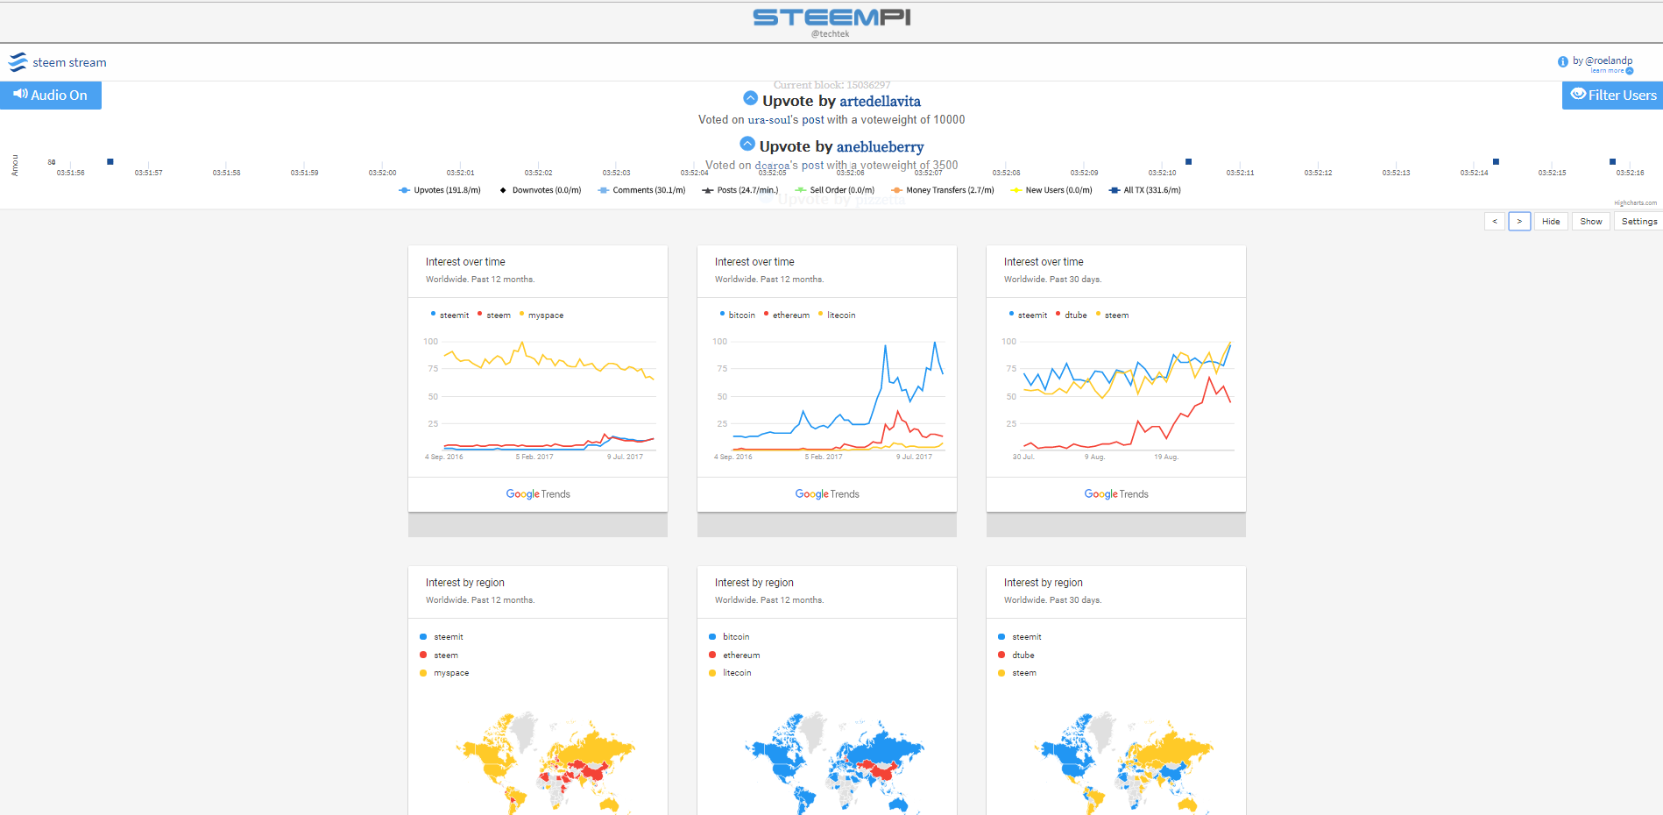
Task: Toggle Money Transfers series in chart legend
Action: coord(943,190)
